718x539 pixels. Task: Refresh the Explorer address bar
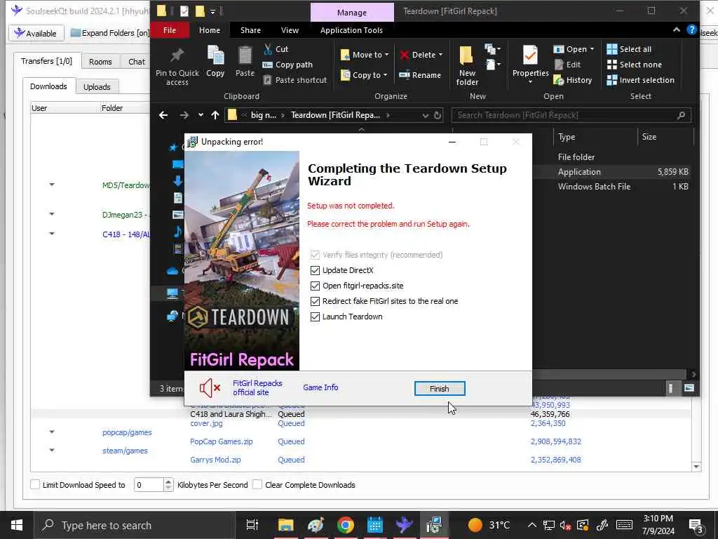coord(438,115)
